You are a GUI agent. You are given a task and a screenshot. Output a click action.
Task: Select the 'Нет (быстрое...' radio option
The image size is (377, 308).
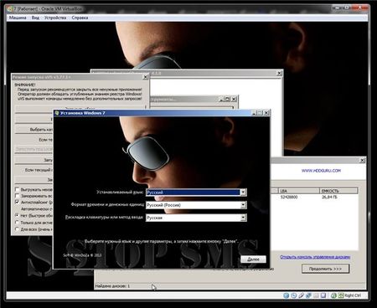coord(17,215)
